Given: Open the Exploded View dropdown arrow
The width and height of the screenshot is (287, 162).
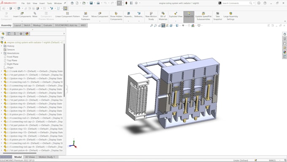Looking at the screenshot, I should point(176,21).
